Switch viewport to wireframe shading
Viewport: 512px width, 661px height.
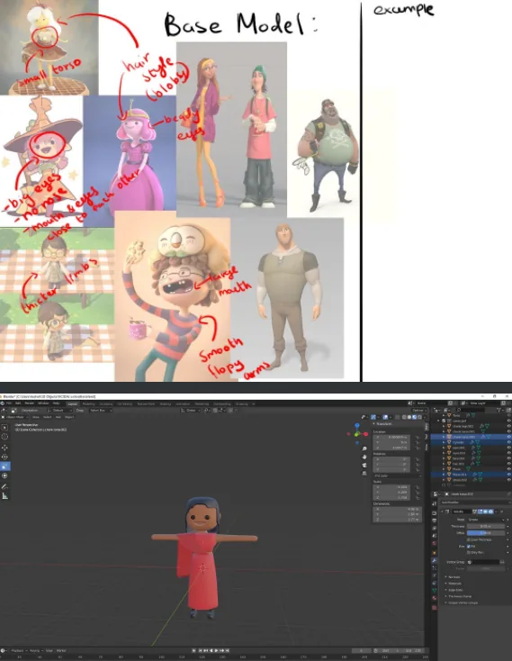coord(404,417)
